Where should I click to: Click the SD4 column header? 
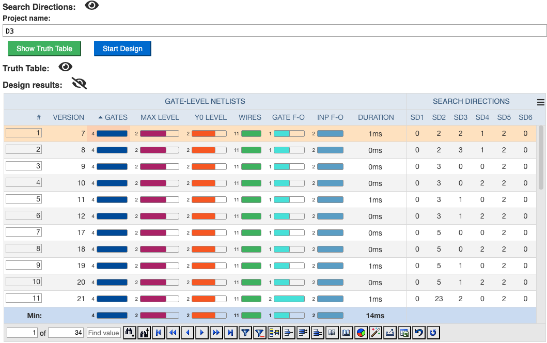click(482, 118)
